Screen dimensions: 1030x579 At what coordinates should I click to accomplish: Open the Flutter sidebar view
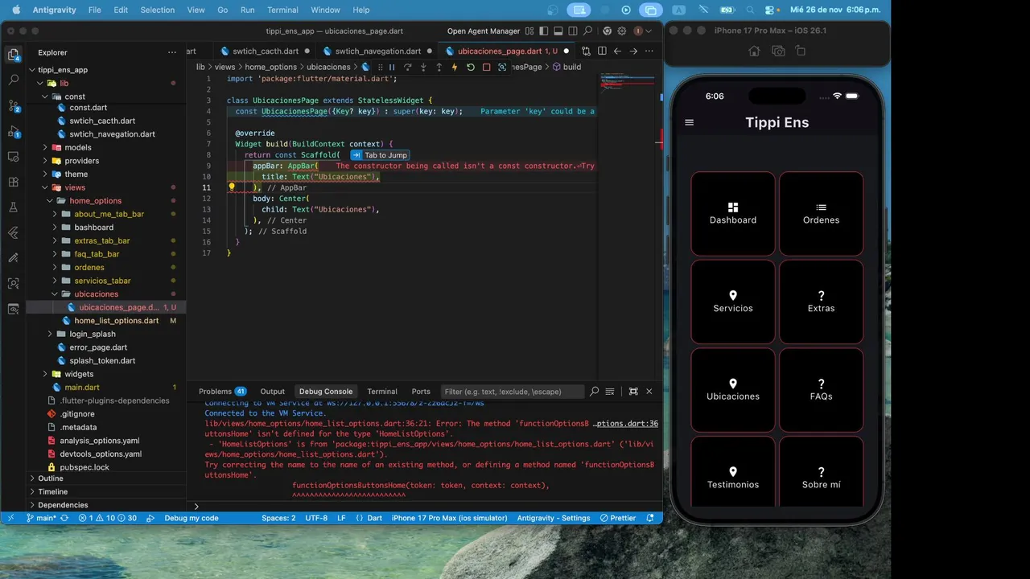14,232
